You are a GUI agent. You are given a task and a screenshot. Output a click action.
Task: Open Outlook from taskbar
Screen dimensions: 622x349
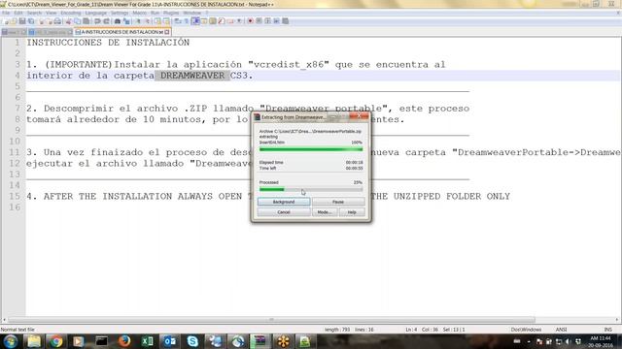(170, 341)
